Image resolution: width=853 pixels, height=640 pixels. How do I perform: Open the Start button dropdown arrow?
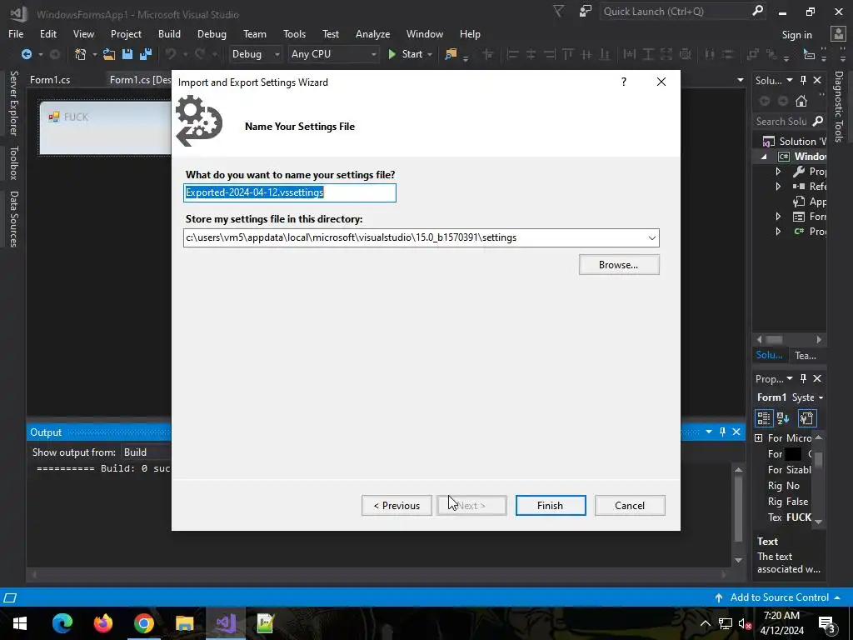coord(430,54)
